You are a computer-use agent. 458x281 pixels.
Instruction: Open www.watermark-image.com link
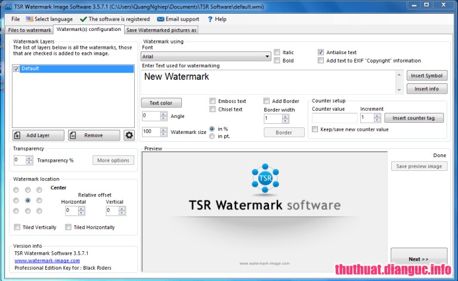point(47,261)
